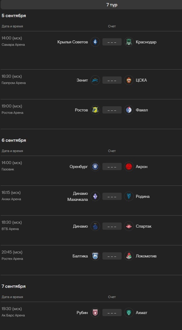Click the Оренбург club logo
This screenshot has height=330, width=182.
coord(95,167)
